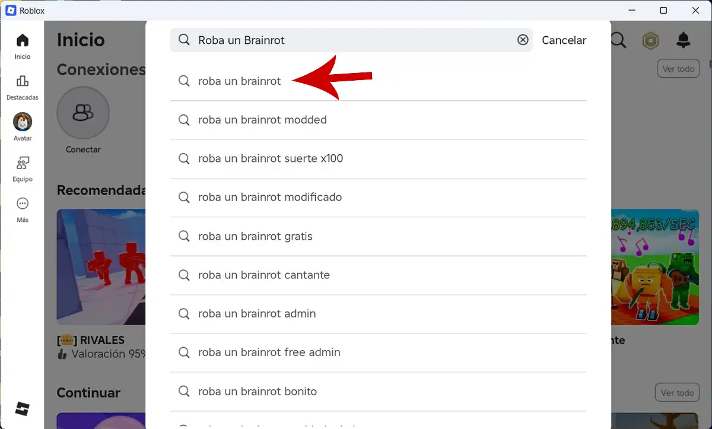
Task: Open the notifications bell
Action: click(684, 40)
